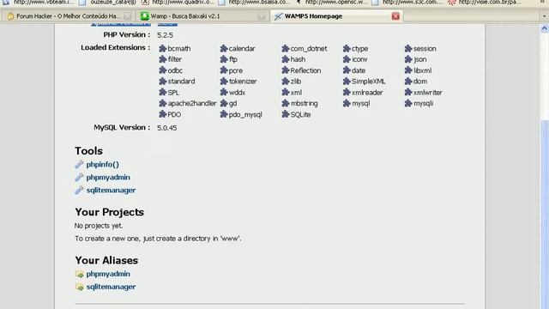Screen dimensions: 549x309
Task: Close the Forum Hacker tab
Action: point(128,16)
